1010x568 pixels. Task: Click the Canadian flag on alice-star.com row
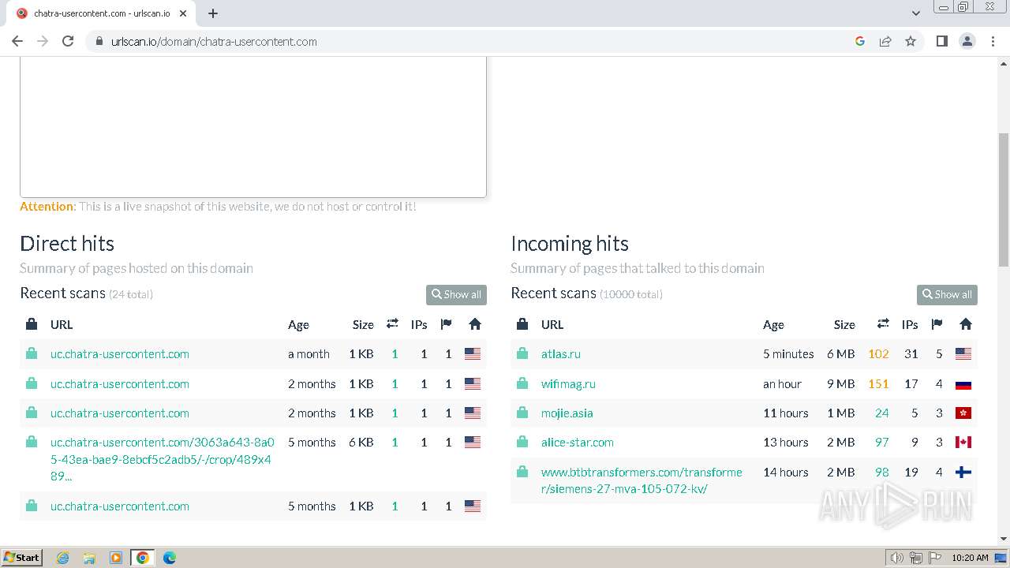tap(963, 442)
